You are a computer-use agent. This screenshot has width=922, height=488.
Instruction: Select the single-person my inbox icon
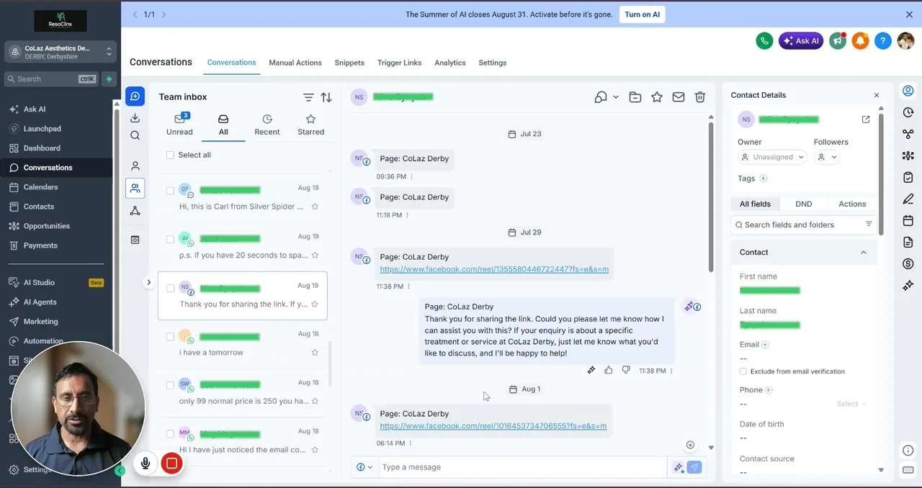pos(135,166)
